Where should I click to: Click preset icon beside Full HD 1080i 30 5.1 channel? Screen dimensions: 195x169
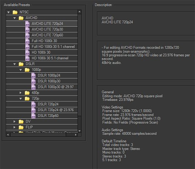coord(27,47)
